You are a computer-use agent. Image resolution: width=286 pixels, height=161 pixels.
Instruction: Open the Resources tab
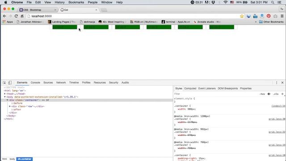click(x=100, y=82)
